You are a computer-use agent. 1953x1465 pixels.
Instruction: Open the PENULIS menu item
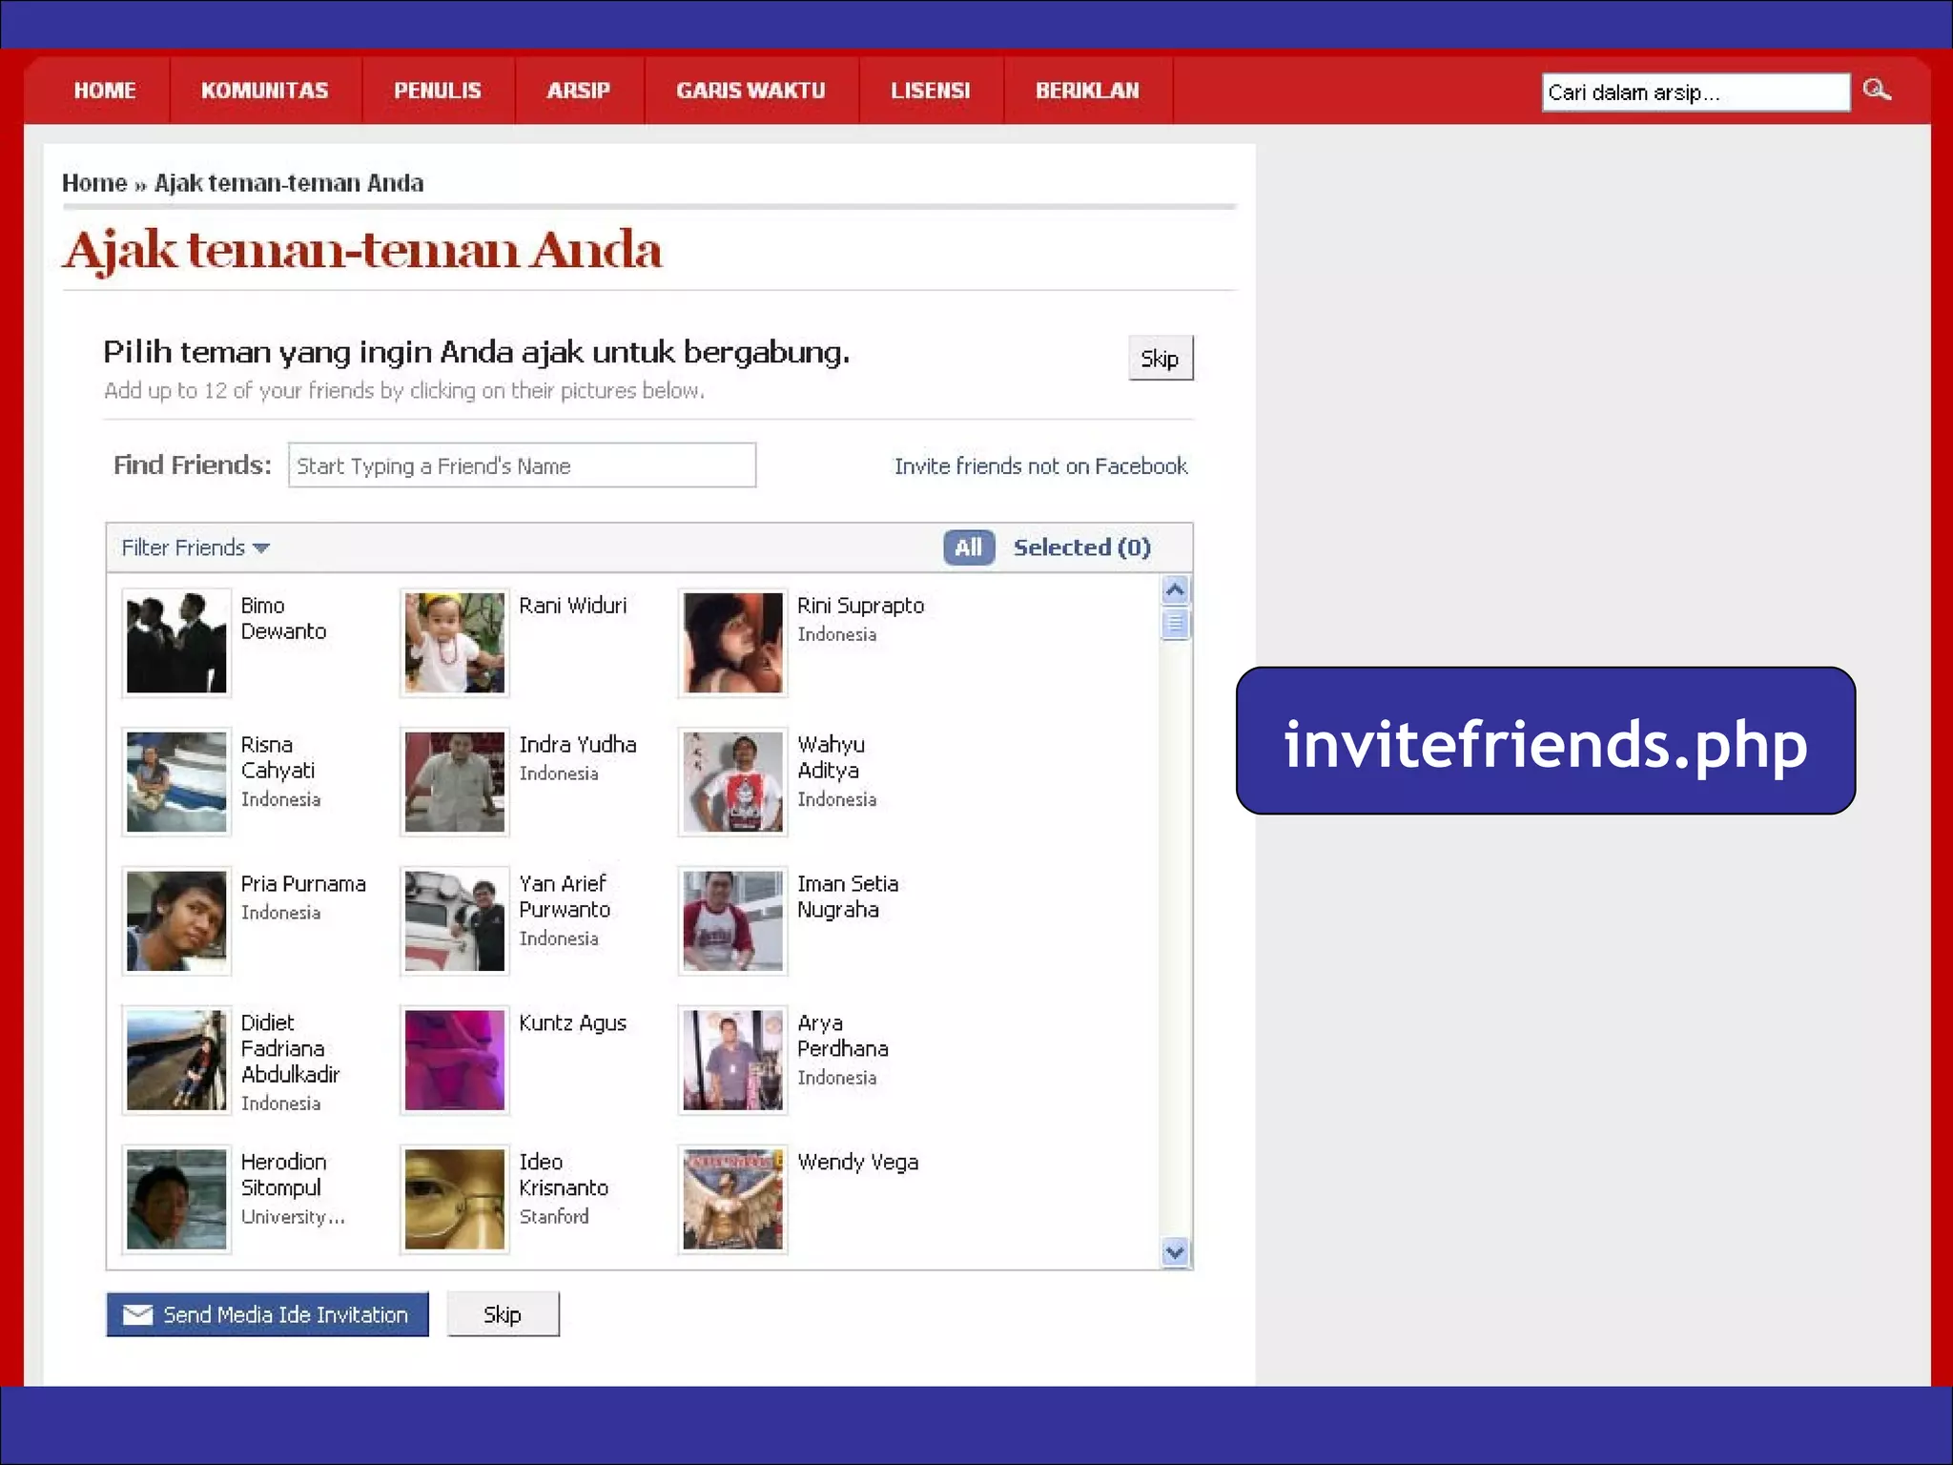438,91
